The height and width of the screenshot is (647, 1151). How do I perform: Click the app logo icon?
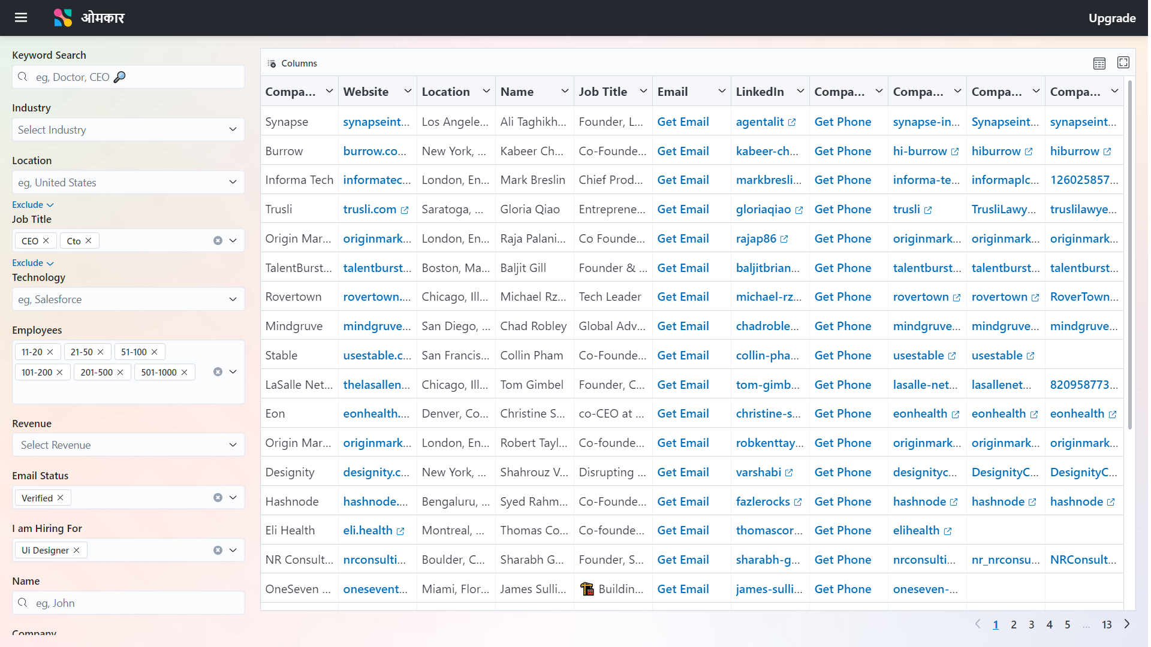pos(63,17)
